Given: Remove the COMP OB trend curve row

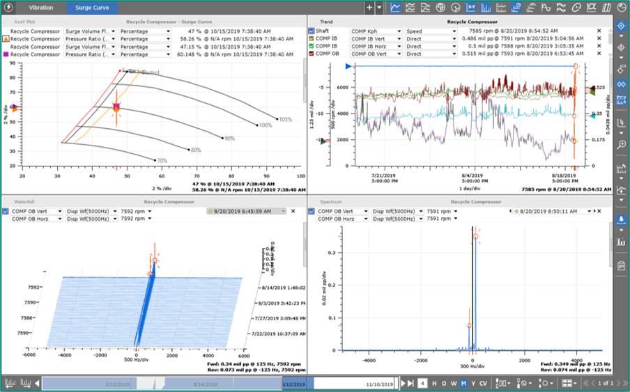Looking at the screenshot, I should pos(599,54).
